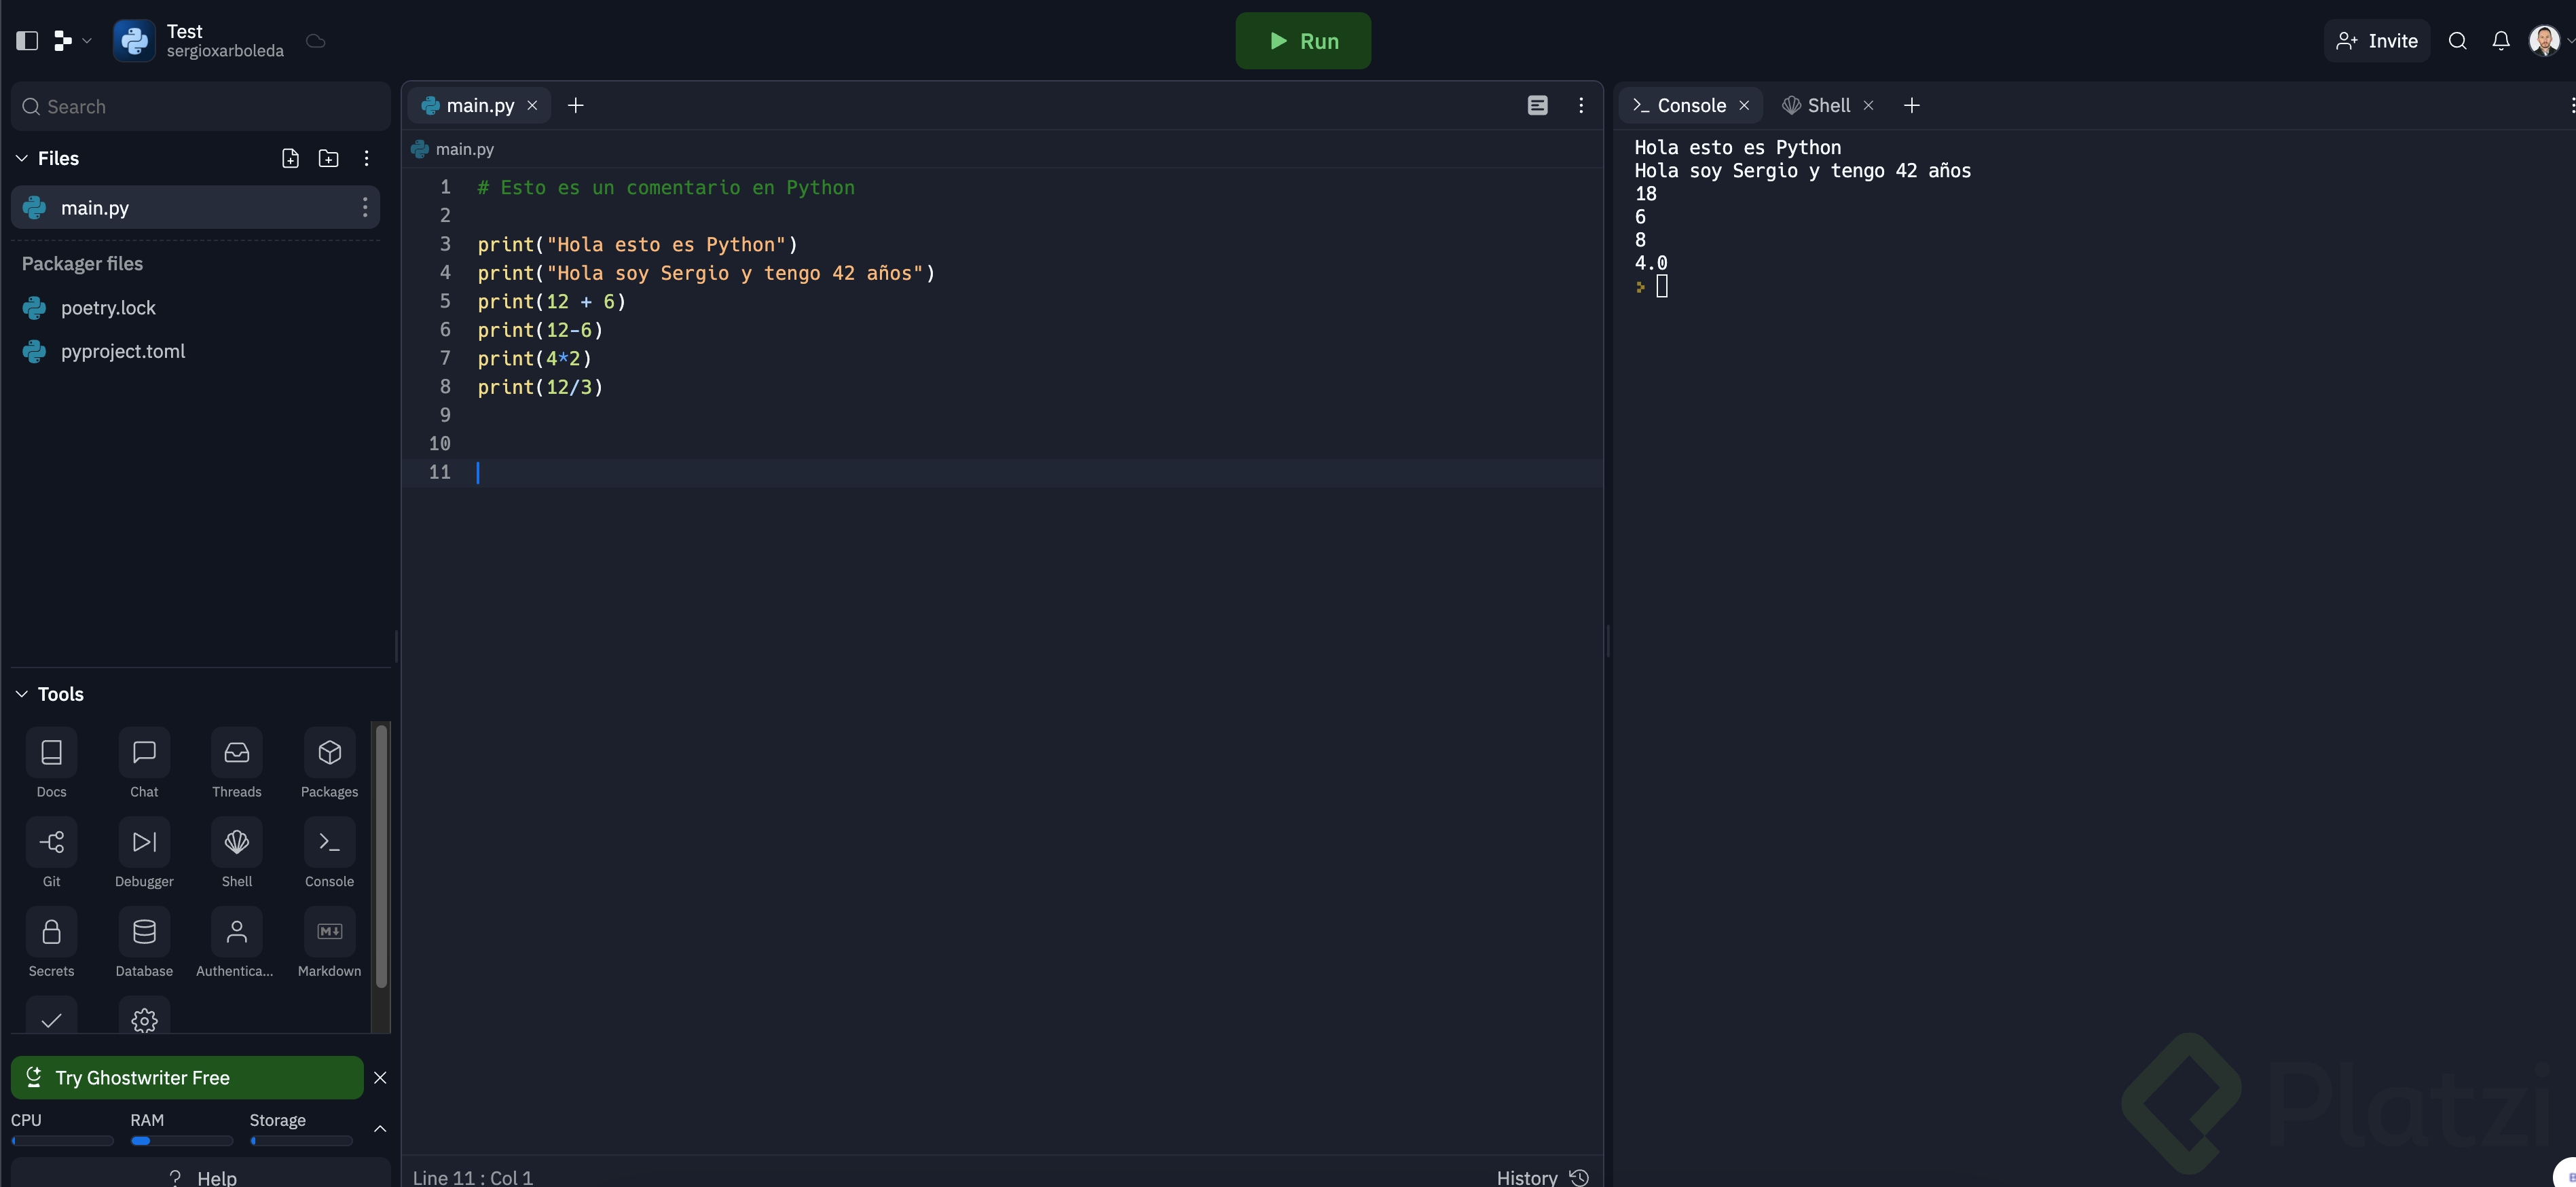Close the Console tab
The height and width of the screenshot is (1187, 2576).
click(1744, 105)
